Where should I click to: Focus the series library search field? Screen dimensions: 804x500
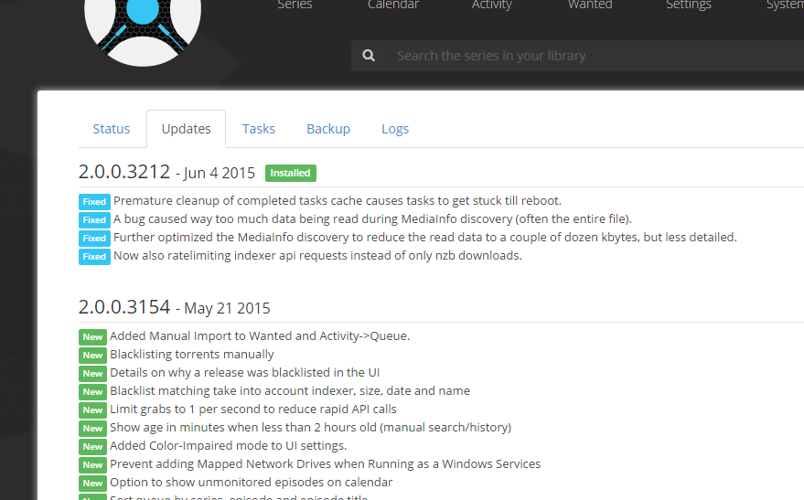tap(585, 56)
